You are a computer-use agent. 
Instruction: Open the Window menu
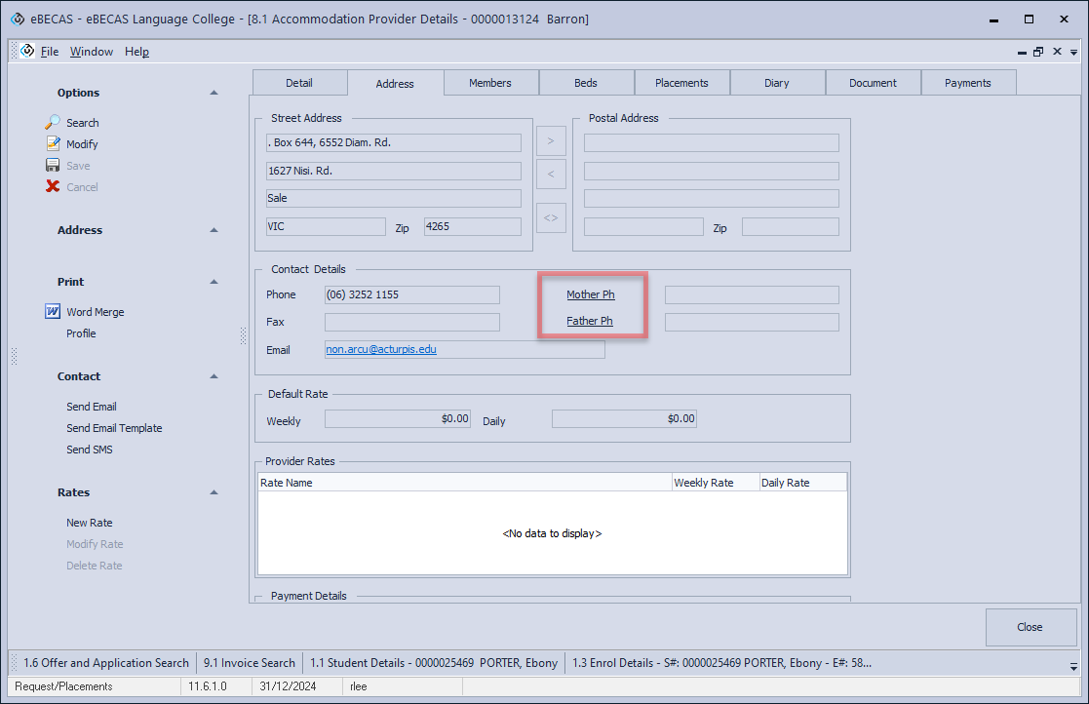[x=92, y=52]
